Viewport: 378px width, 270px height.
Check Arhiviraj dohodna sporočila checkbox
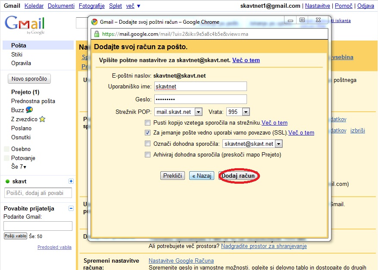(147, 154)
